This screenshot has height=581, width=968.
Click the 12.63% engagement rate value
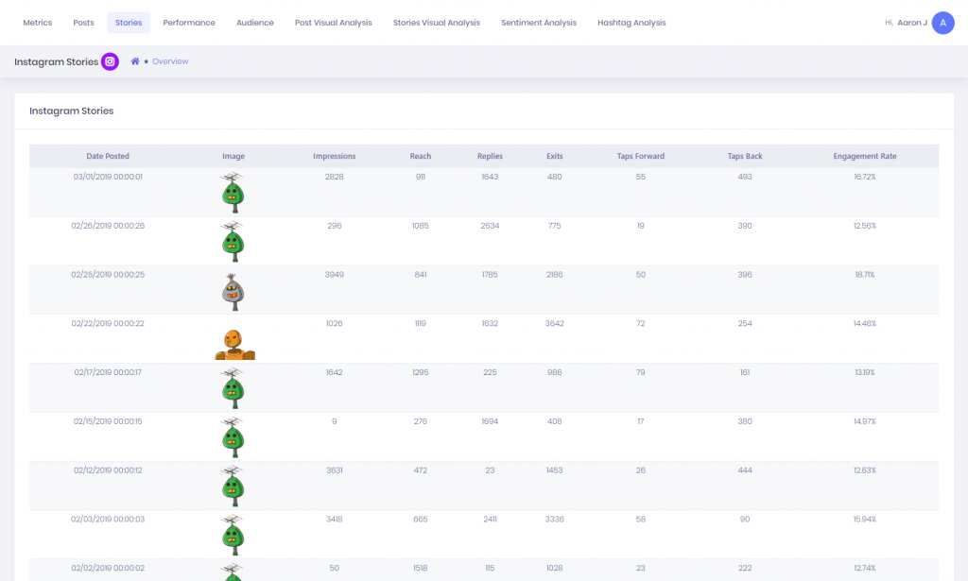click(865, 470)
